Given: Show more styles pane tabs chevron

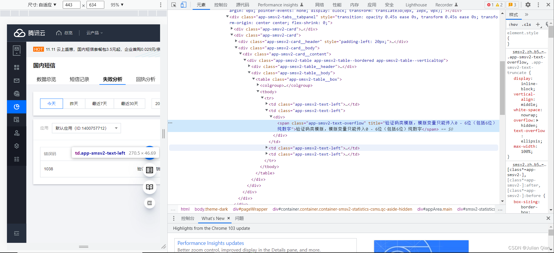Looking at the screenshot, I should click(527, 15).
